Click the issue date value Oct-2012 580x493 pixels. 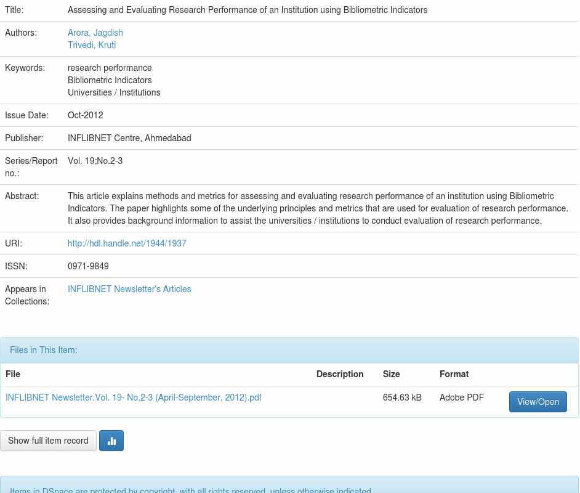[86, 115]
